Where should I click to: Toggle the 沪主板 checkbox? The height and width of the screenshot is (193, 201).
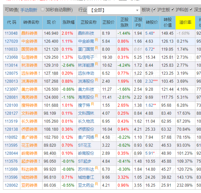(154, 10)
